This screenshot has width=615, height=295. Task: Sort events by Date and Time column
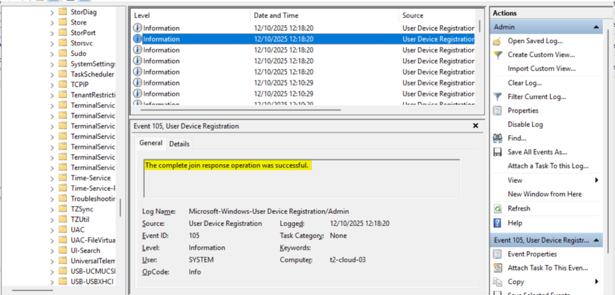(277, 15)
